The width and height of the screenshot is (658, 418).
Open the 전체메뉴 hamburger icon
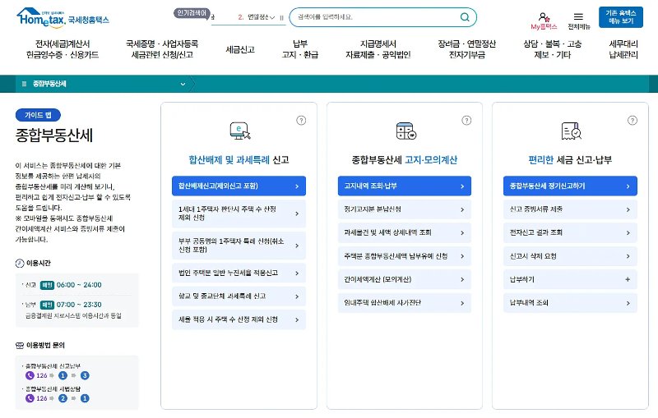pos(578,16)
